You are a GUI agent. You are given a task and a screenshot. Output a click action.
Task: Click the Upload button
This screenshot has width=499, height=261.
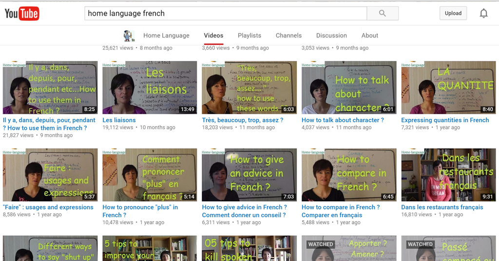click(x=453, y=13)
